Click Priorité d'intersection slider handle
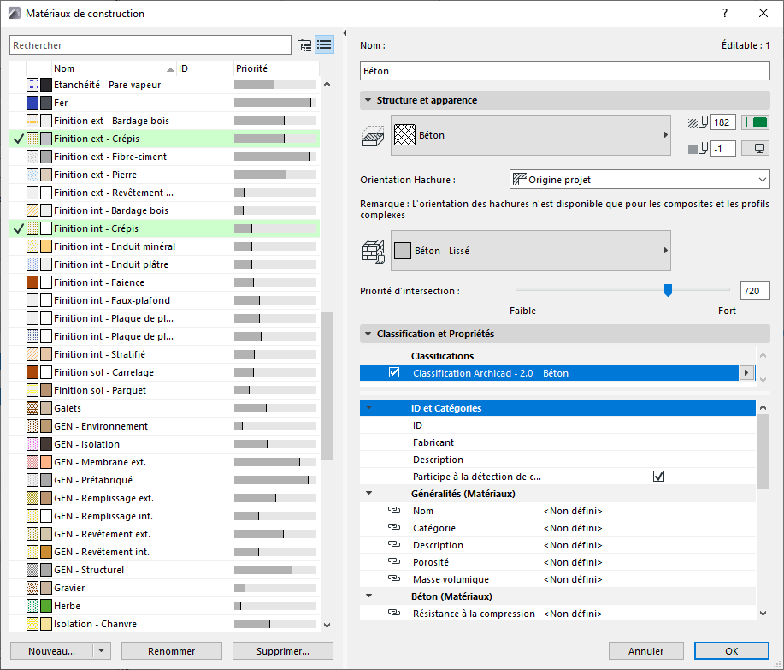 668,290
